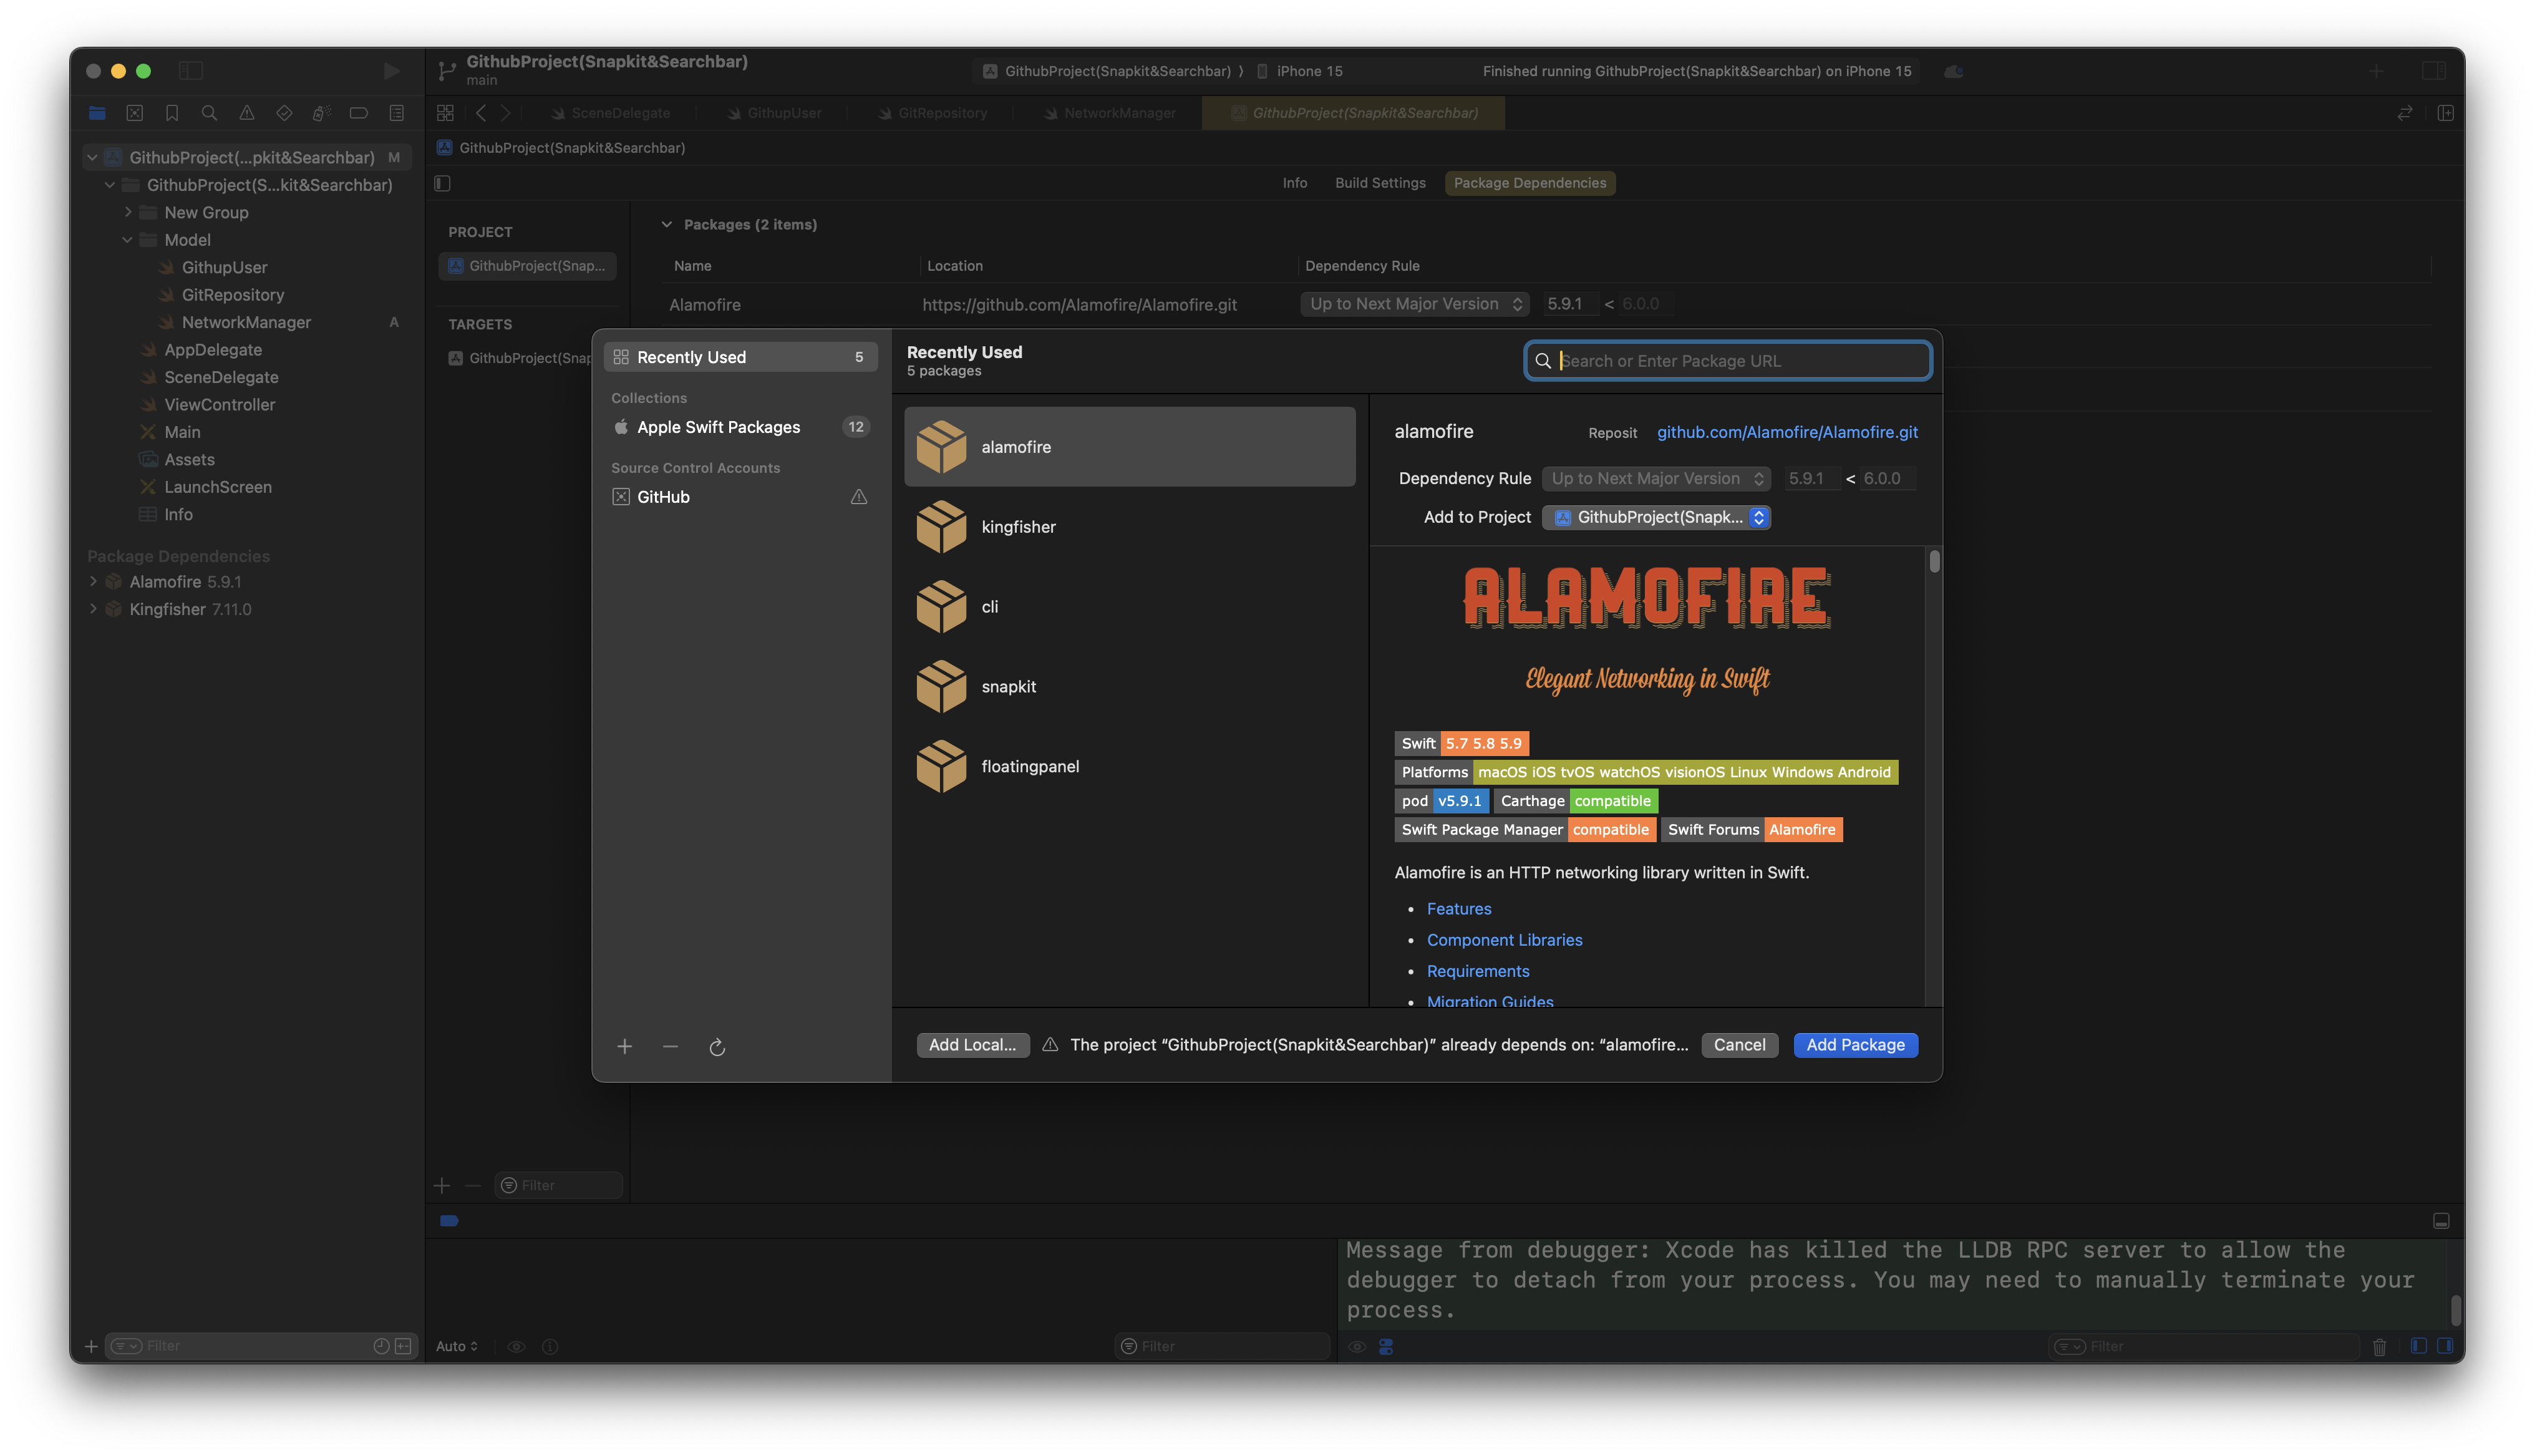Screen dimensions: 2535x1456
Task: Select the snapkit package in list
Action: 1130,687
